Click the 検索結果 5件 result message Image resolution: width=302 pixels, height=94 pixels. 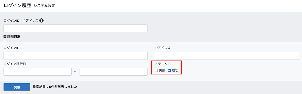tap(55, 87)
